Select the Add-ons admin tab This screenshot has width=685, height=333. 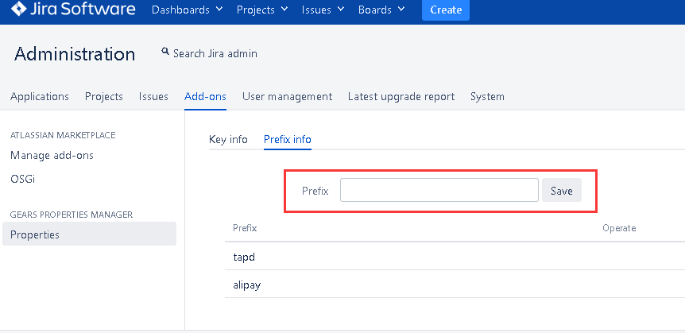point(205,96)
